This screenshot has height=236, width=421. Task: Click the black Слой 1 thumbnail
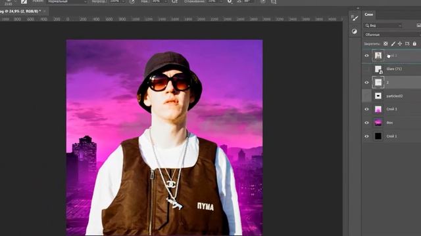378,136
